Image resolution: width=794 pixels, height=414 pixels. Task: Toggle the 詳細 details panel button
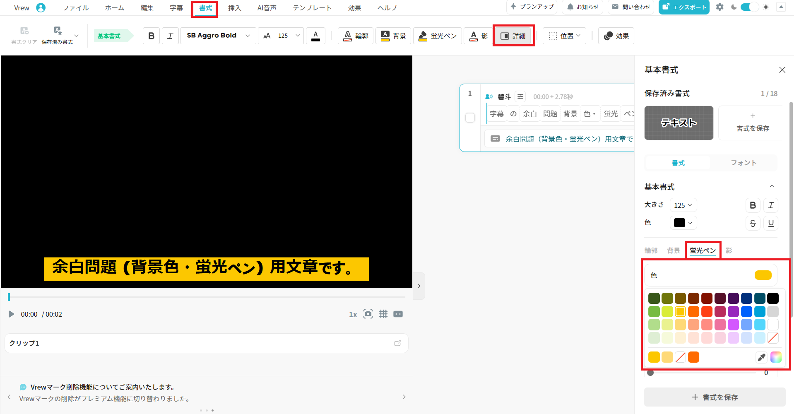tap(513, 36)
